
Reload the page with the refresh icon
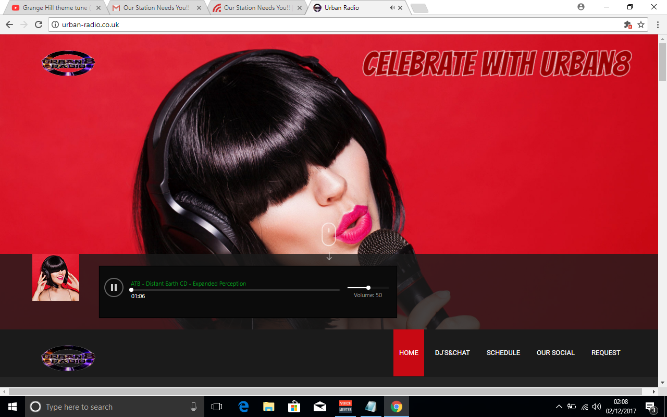click(39, 24)
